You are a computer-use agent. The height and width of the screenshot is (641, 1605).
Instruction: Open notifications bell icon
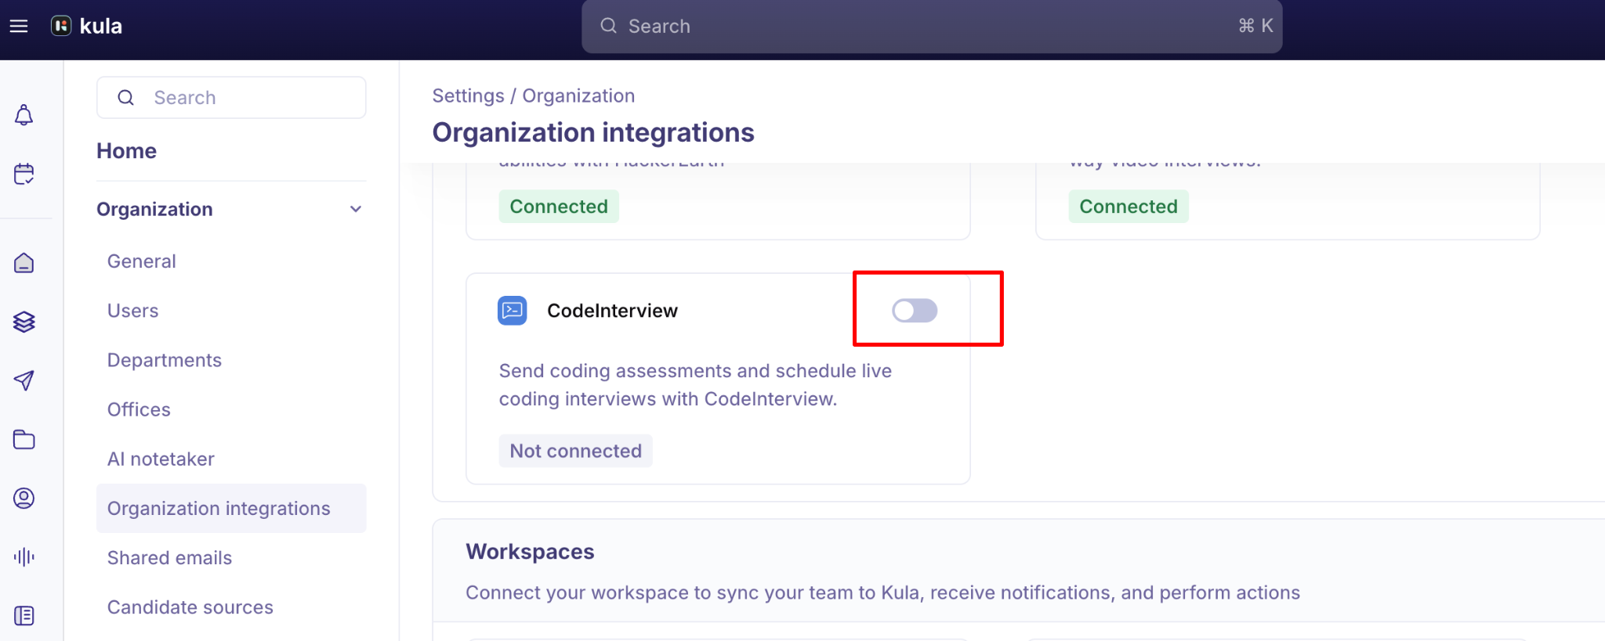[24, 115]
